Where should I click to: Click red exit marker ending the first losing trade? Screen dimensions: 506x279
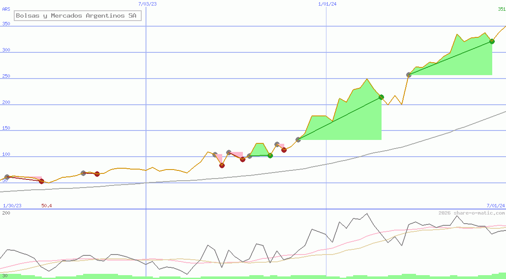41,181
